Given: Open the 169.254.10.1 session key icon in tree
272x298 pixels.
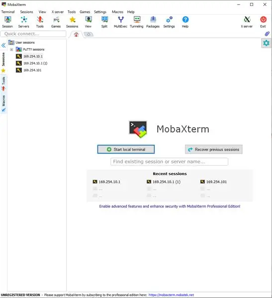Looking at the screenshot, I should (x=19, y=56).
